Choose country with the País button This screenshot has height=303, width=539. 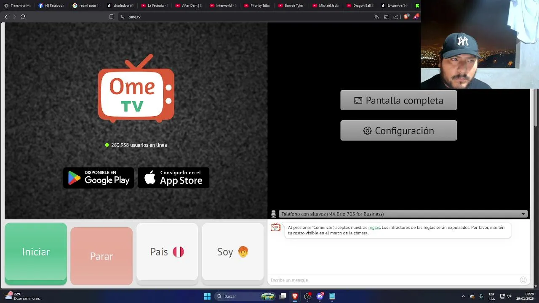[167, 252]
